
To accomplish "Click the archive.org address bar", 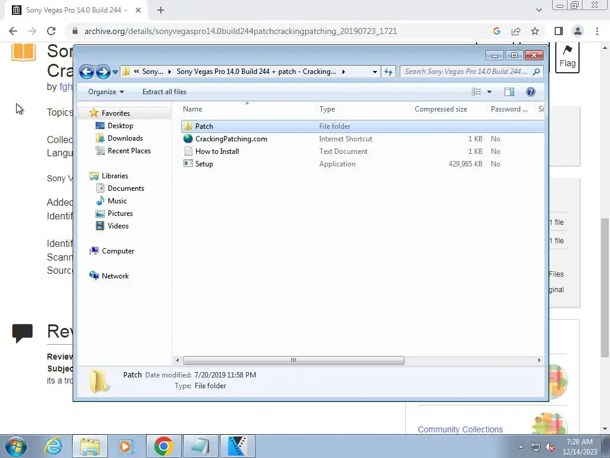I will point(241,31).
